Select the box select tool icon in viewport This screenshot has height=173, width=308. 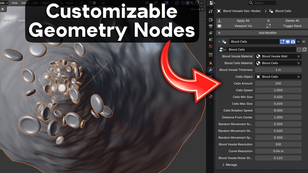tap(3, 9)
